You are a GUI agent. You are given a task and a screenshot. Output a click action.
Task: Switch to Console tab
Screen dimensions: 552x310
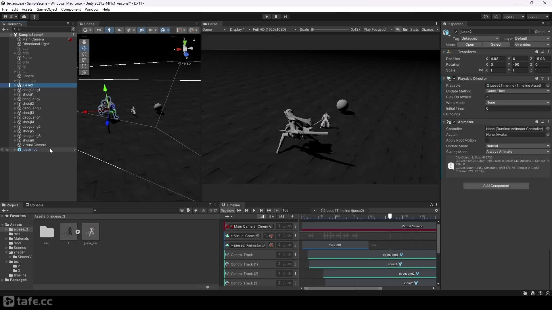(x=34, y=205)
